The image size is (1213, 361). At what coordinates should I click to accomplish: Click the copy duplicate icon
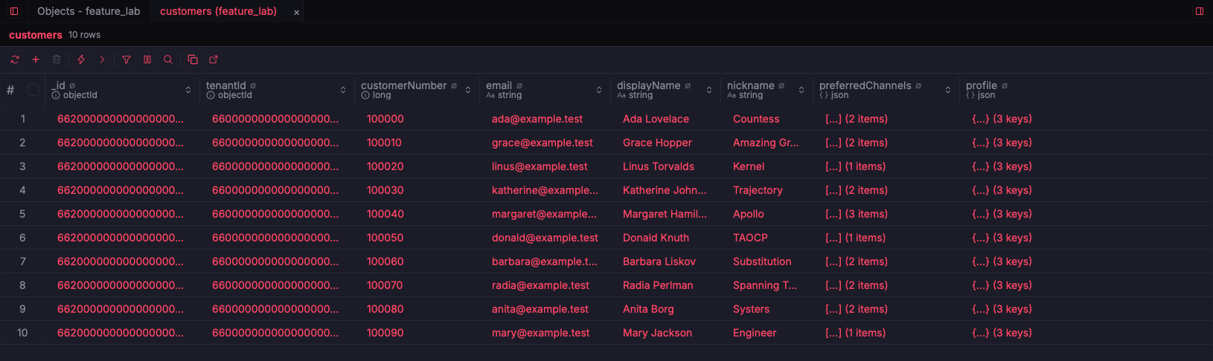click(193, 59)
